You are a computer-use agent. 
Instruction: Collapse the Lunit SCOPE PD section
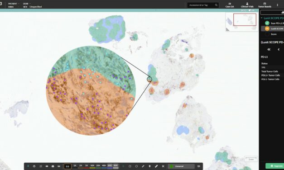(261, 18)
